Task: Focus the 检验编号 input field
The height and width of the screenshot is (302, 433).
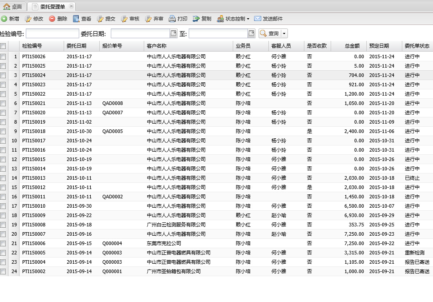Action: coord(53,33)
